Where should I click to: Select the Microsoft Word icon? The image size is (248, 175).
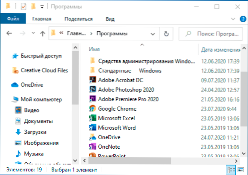92,127
